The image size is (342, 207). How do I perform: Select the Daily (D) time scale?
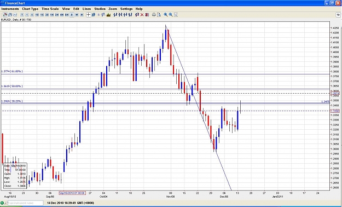click(x=72, y=15)
